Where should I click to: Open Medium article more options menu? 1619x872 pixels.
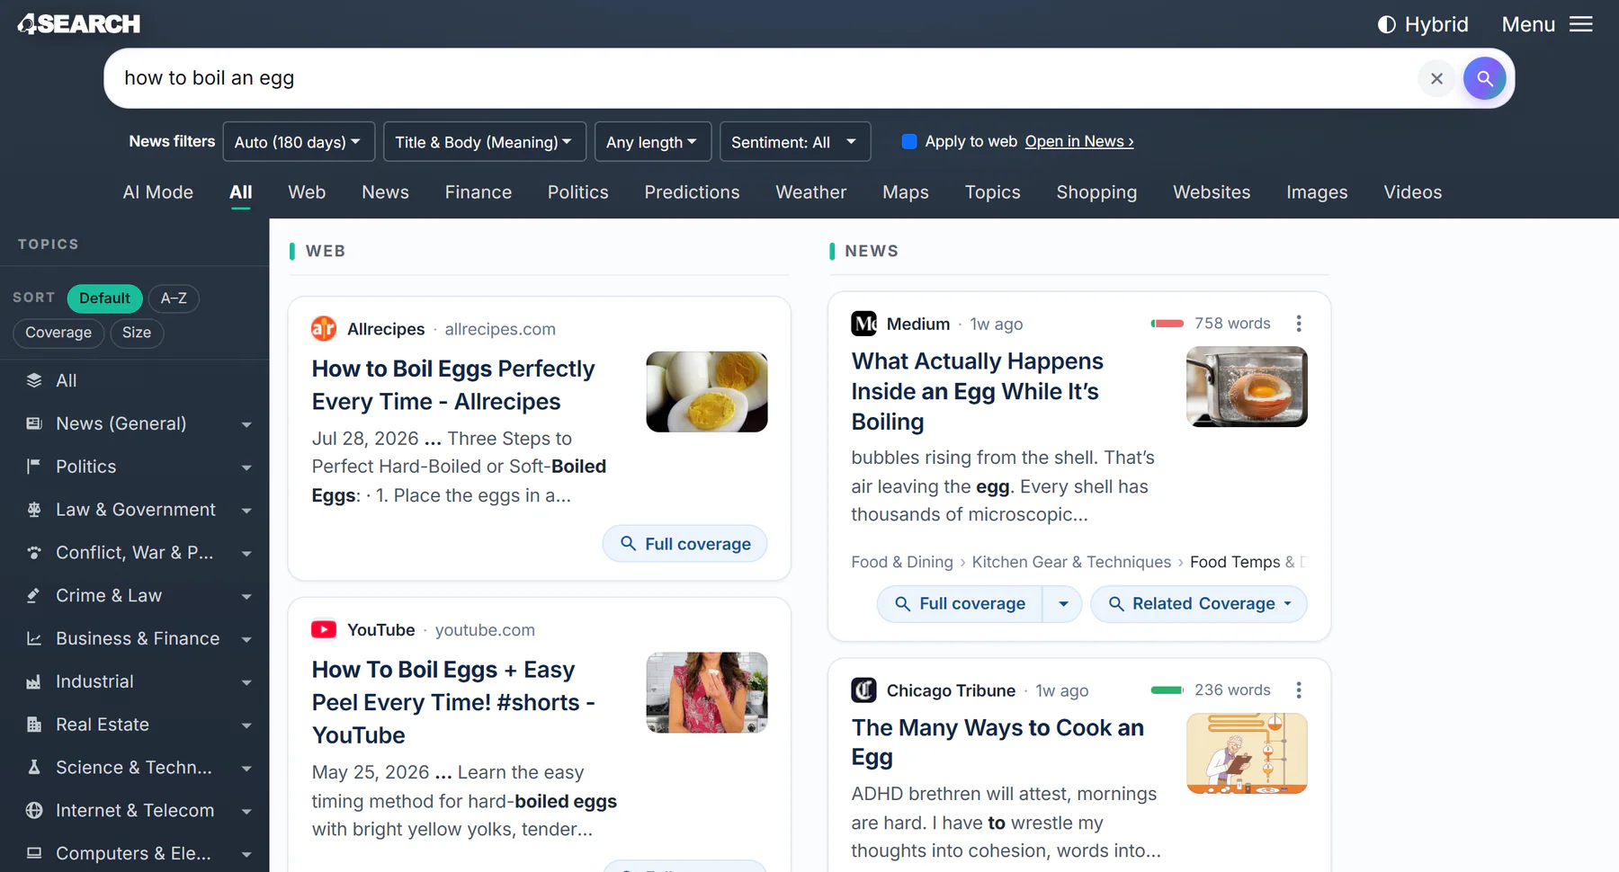(x=1298, y=324)
